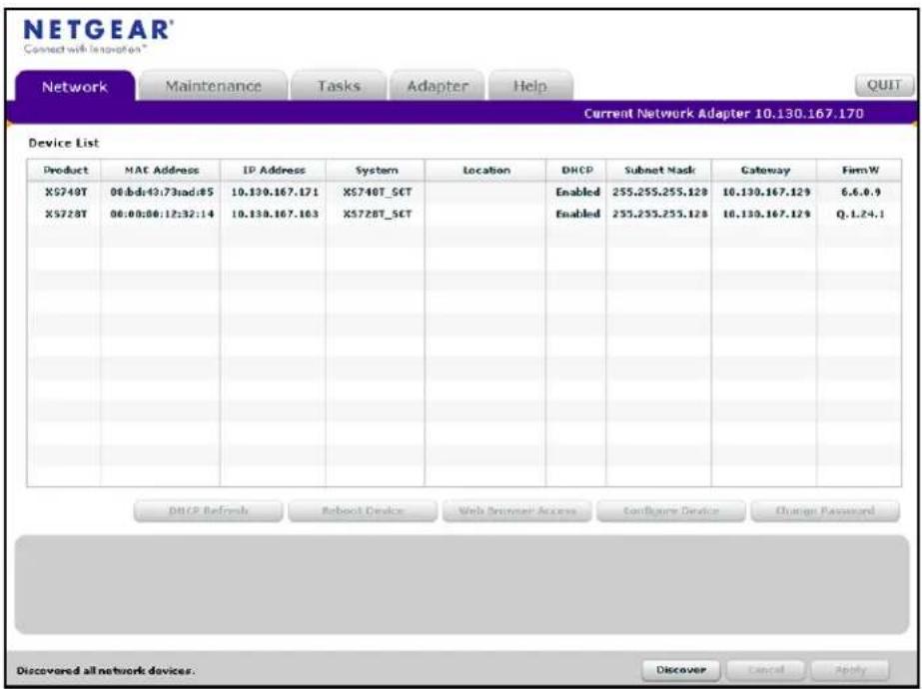
Task: Click system name XS748T_SCT
Action: pos(377,193)
